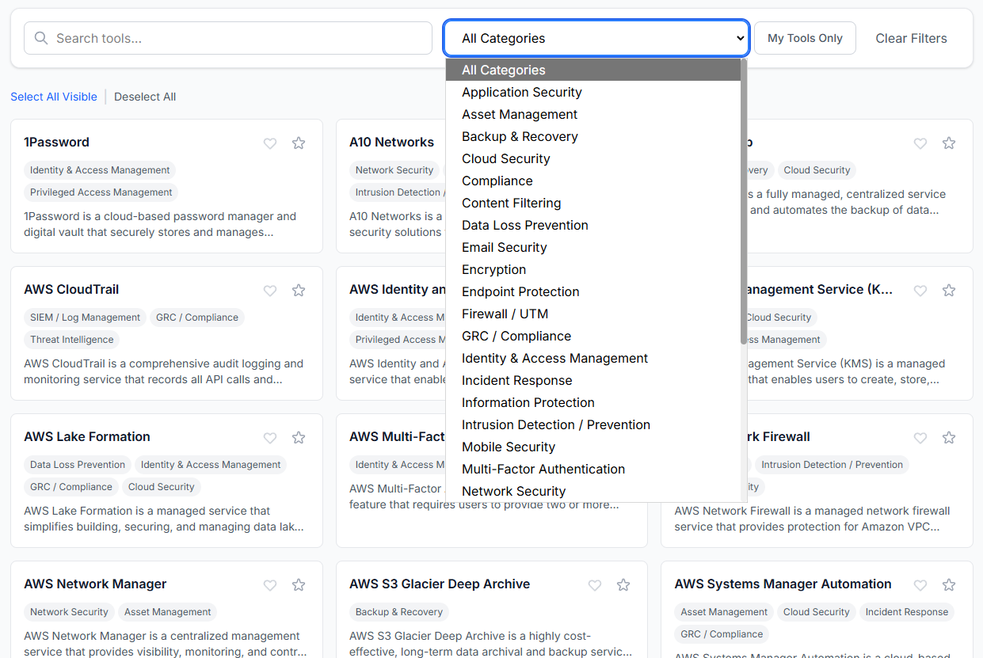Select Mobile Security category

(592, 447)
